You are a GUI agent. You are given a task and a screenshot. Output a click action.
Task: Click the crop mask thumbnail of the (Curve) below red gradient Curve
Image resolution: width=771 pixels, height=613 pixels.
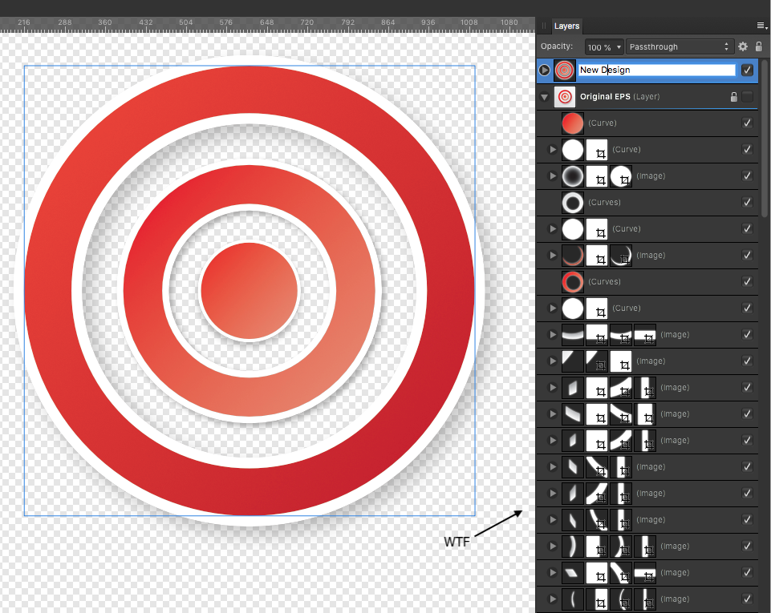[596, 149]
